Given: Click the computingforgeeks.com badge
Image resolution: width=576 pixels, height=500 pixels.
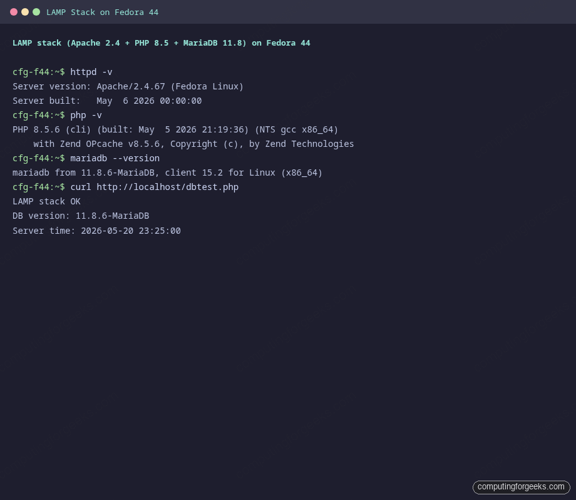Looking at the screenshot, I should [522, 487].
